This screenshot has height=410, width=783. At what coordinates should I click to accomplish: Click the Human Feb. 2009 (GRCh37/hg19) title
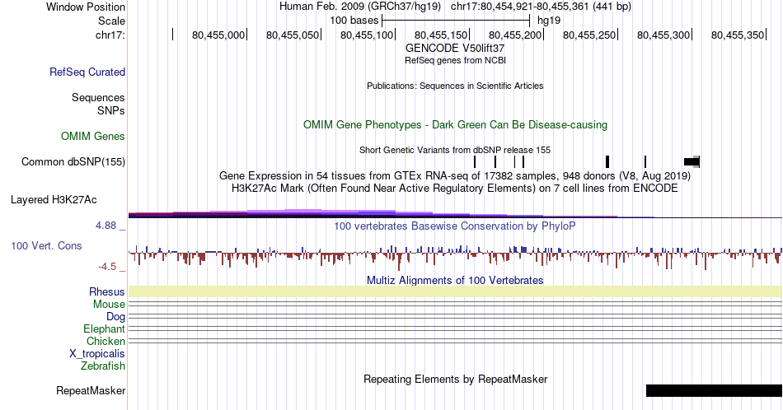point(360,7)
